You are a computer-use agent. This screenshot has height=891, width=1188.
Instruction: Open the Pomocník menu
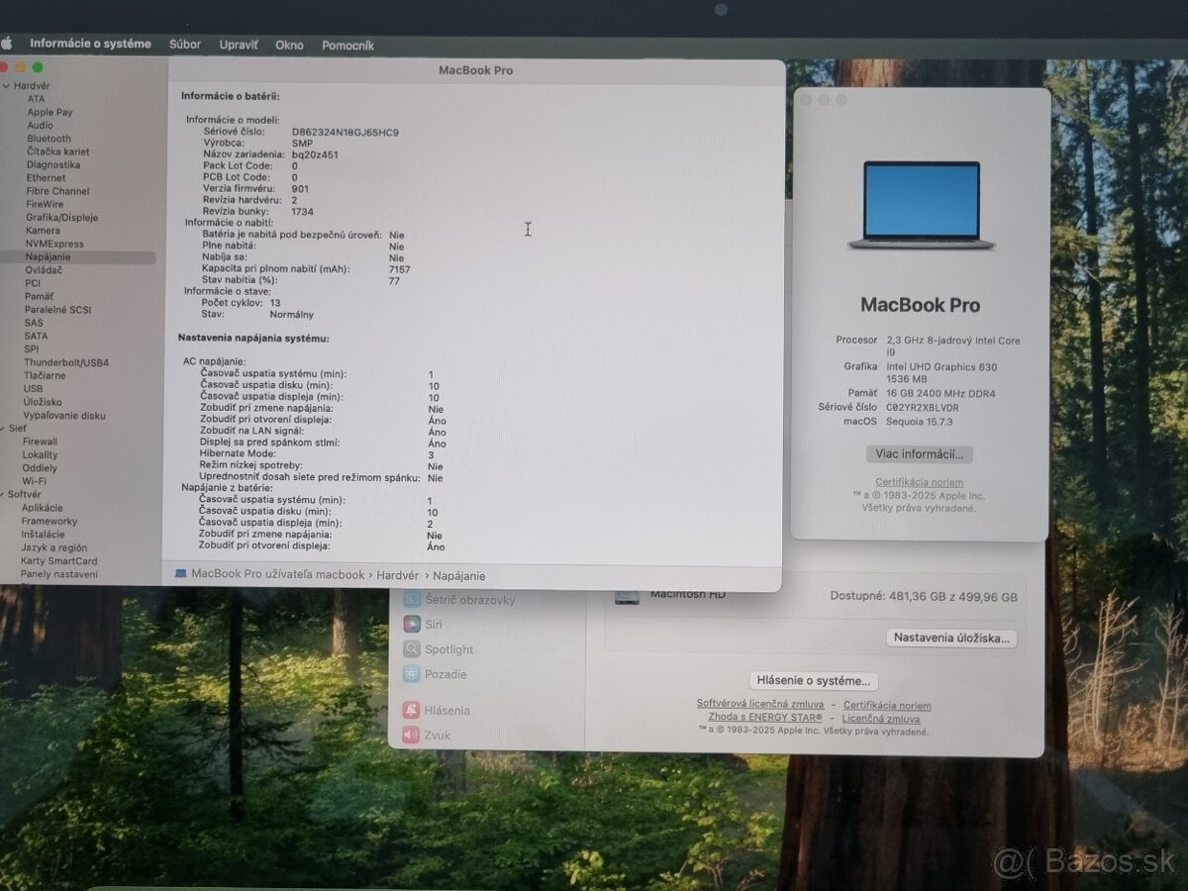click(348, 44)
